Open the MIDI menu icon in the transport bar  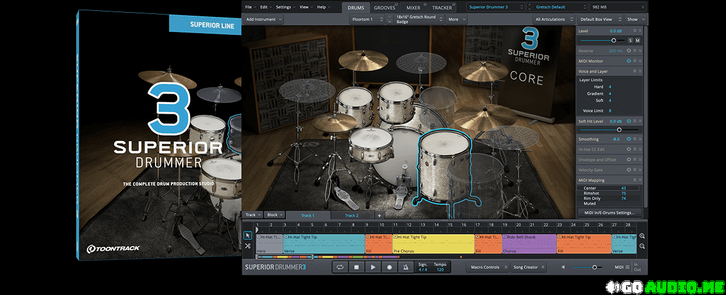[627, 267]
